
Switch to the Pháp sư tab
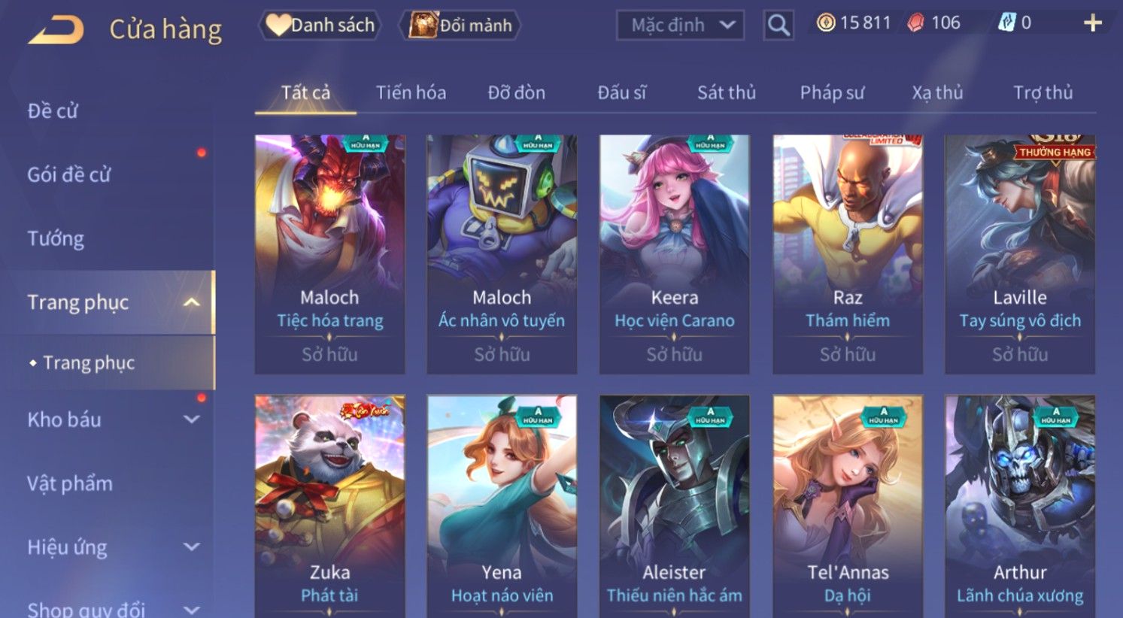(x=832, y=92)
